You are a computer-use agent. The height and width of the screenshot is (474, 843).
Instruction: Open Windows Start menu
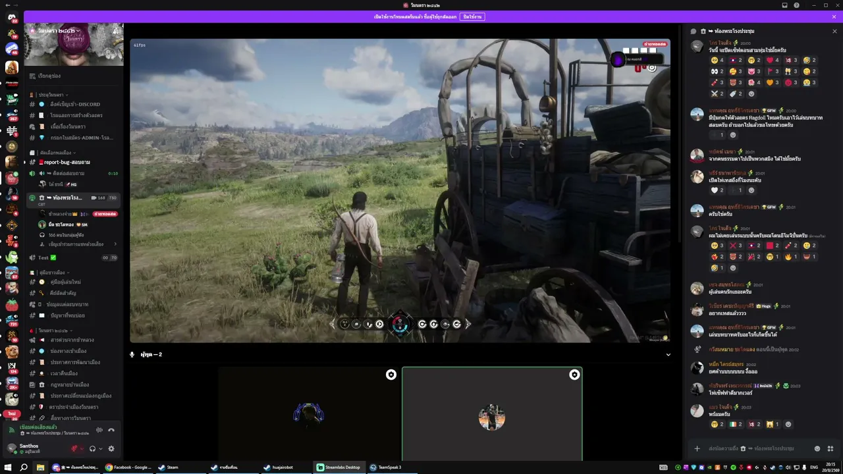[x=8, y=467]
